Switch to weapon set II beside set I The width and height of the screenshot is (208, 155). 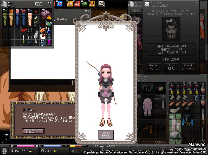[x=163, y=96]
